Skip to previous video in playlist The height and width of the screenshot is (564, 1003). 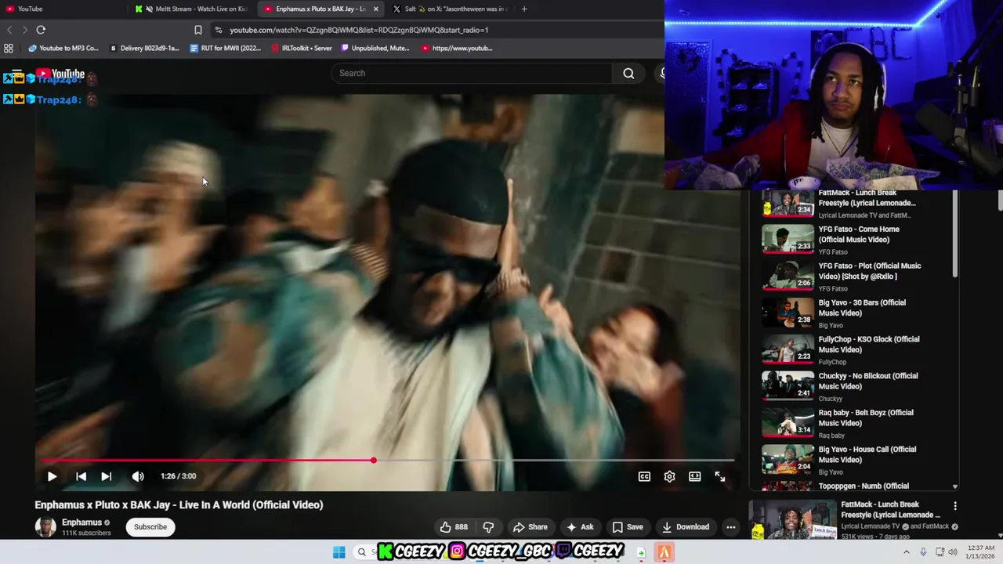point(81,476)
